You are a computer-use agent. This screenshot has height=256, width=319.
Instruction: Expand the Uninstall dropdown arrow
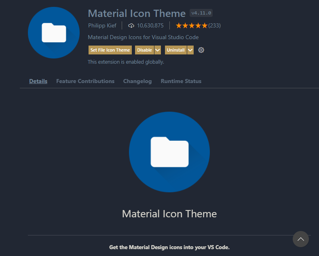click(190, 50)
